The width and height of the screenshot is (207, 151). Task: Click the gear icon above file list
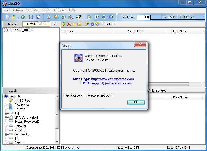point(92,24)
